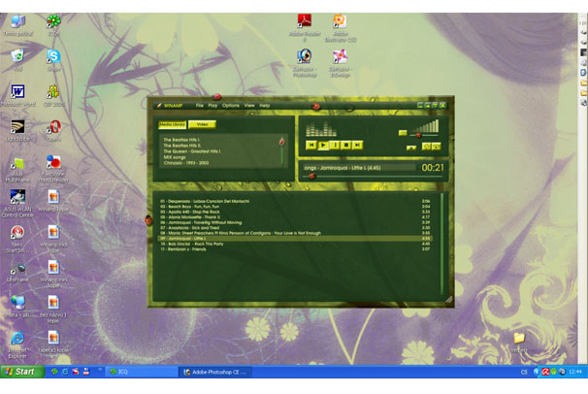The height and width of the screenshot is (394, 588).
Task: Toggle shuffle mode in Winamp
Action: click(426, 147)
